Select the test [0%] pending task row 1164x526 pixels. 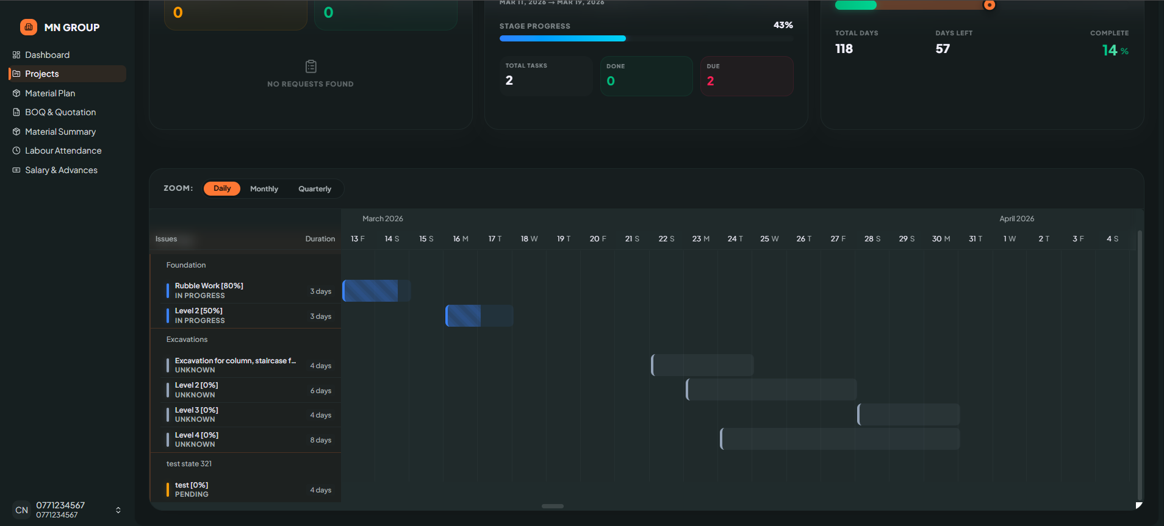tap(245, 489)
